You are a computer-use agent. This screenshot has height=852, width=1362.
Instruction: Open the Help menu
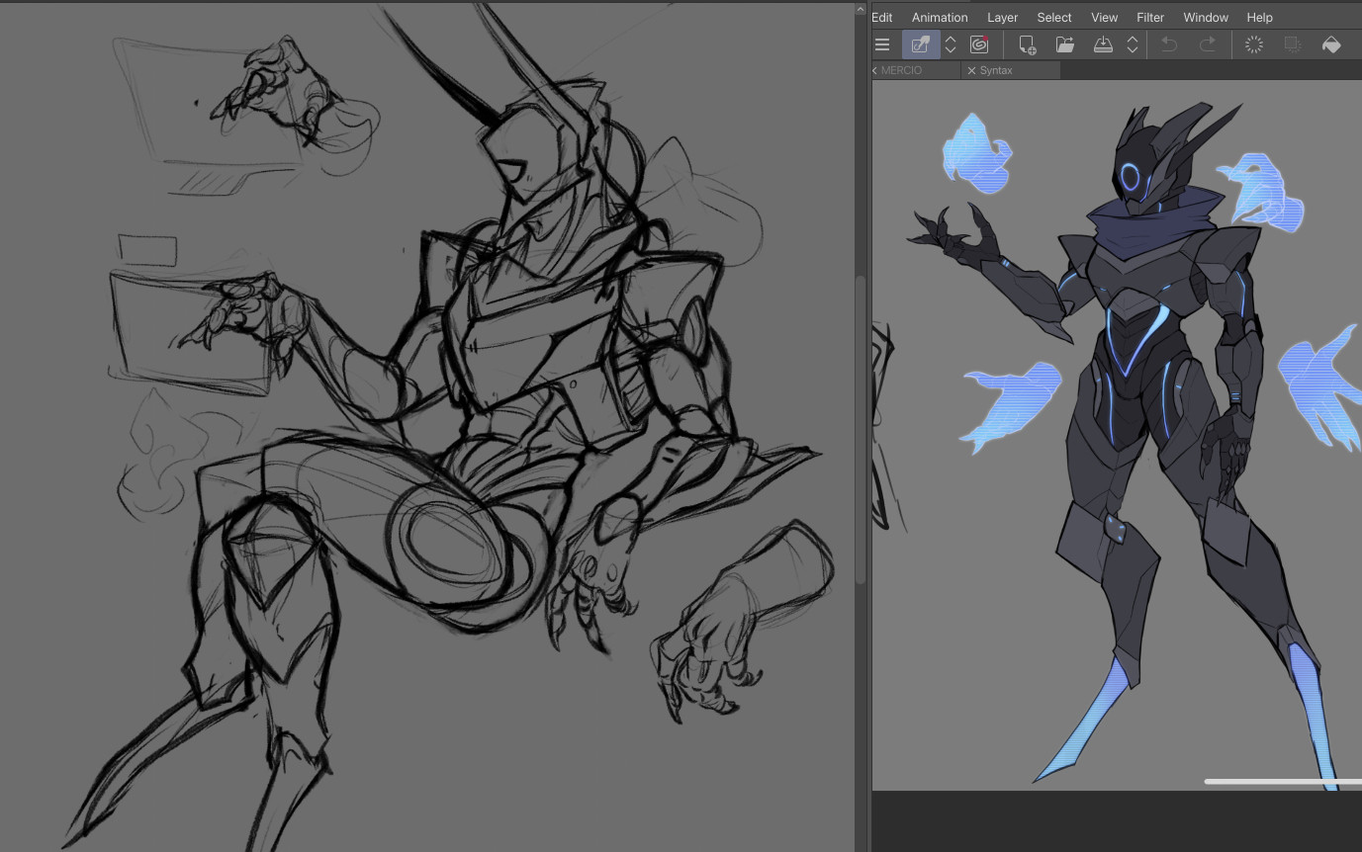1259,18
